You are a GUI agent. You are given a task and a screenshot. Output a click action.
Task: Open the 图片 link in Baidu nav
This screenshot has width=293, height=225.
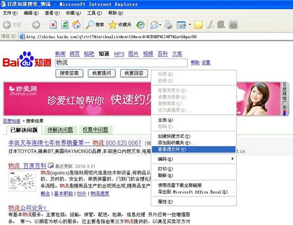click(133, 54)
